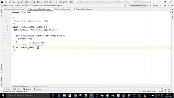Open Project Structure icon in toolbar
The width and height of the screenshot is (174, 98).
point(165,5)
